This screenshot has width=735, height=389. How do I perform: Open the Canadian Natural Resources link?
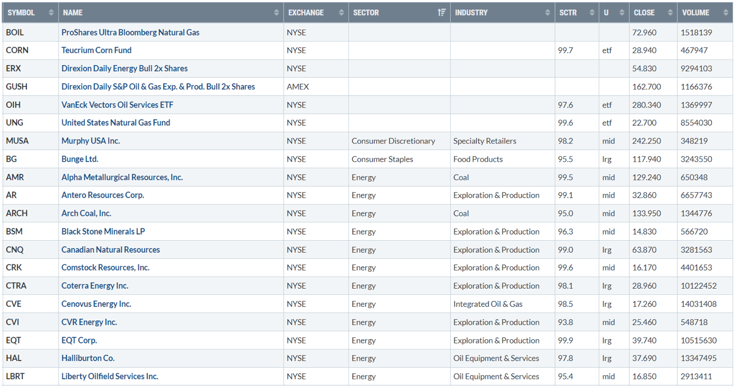coord(111,250)
